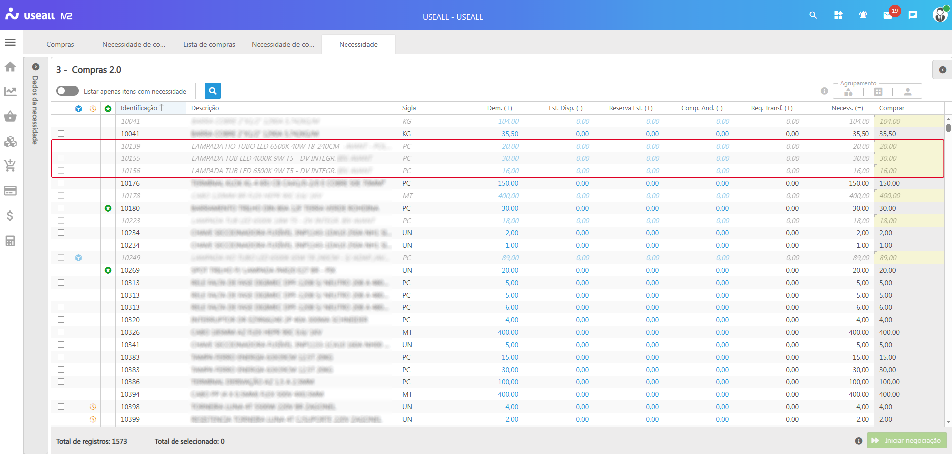Select the person grouping icon in Agrupamento

[x=908, y=91]
